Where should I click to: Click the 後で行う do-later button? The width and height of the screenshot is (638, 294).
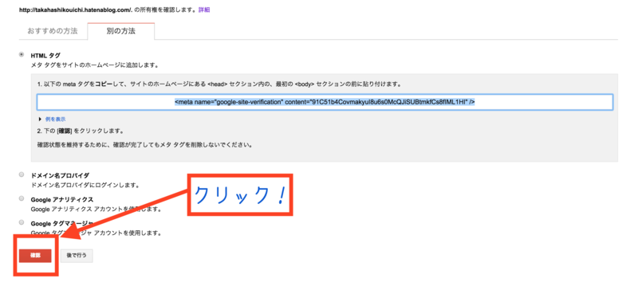(77, 256)
